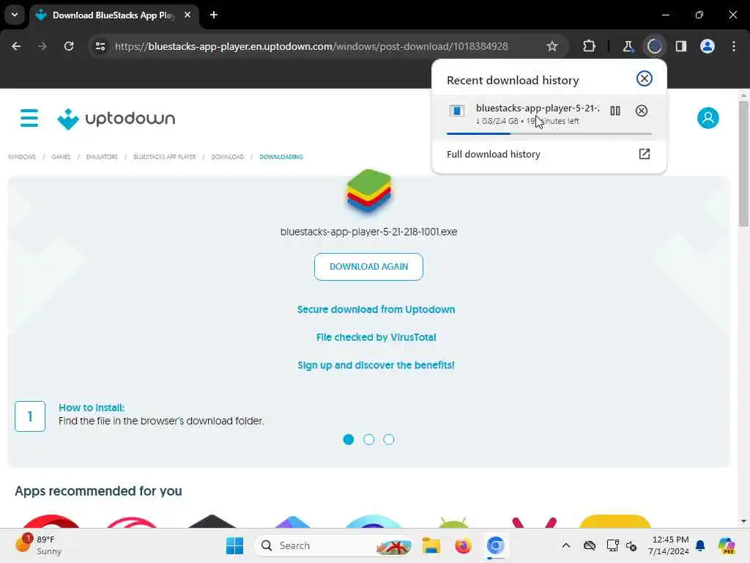Click the bluestacks-app-player-5-21-218-1001.exe filename
750x563 pixels.
pyautogui.click(x=368, y=232)
